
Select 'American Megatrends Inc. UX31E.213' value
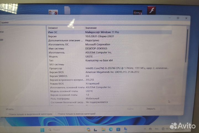pyautogui.click(x=112, y=72)
